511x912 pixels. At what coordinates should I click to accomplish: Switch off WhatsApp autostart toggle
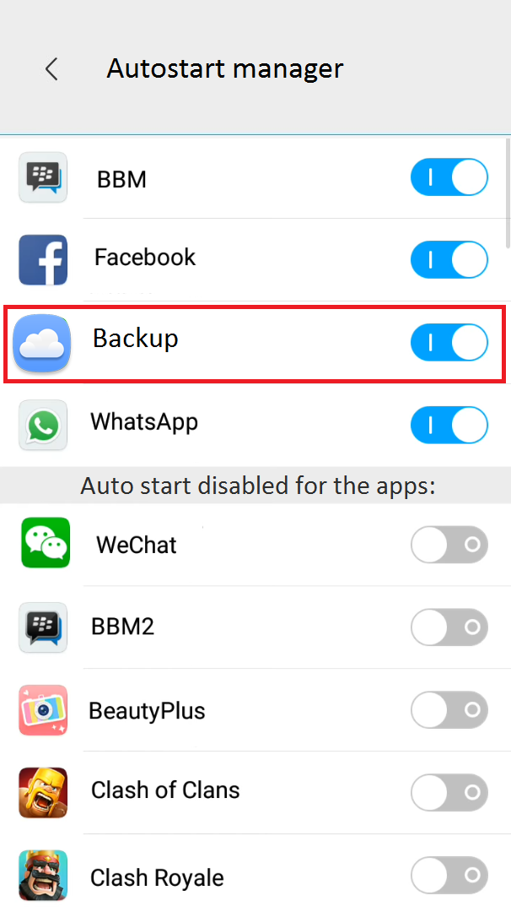coord(449,425)
